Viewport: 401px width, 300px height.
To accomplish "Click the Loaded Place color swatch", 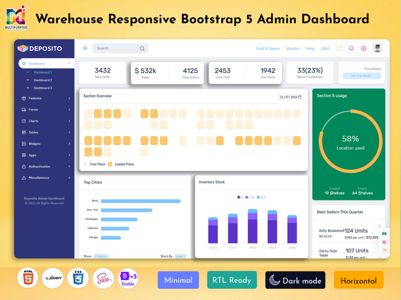I will click(110, 164).
